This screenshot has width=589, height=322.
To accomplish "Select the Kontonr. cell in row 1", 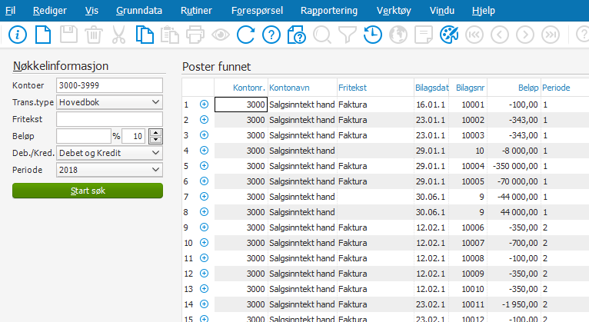I will pyautogui.click(x=241, y=105).
